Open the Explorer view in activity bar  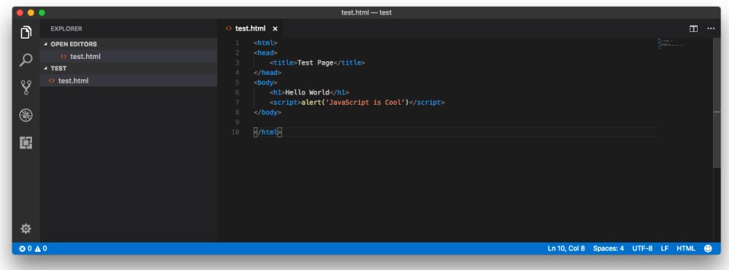pyautogui.click(x=26, y=33)
